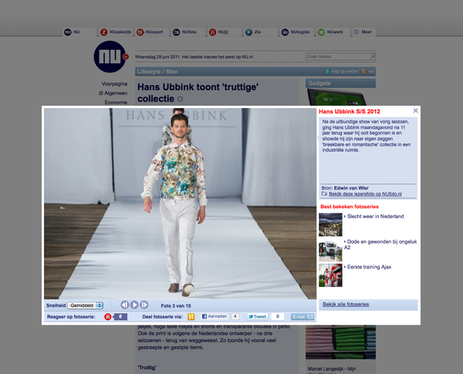This screenshot has width=463, height=374.
Task: Open the NUjij tab
Action: [x=224, y=32]
